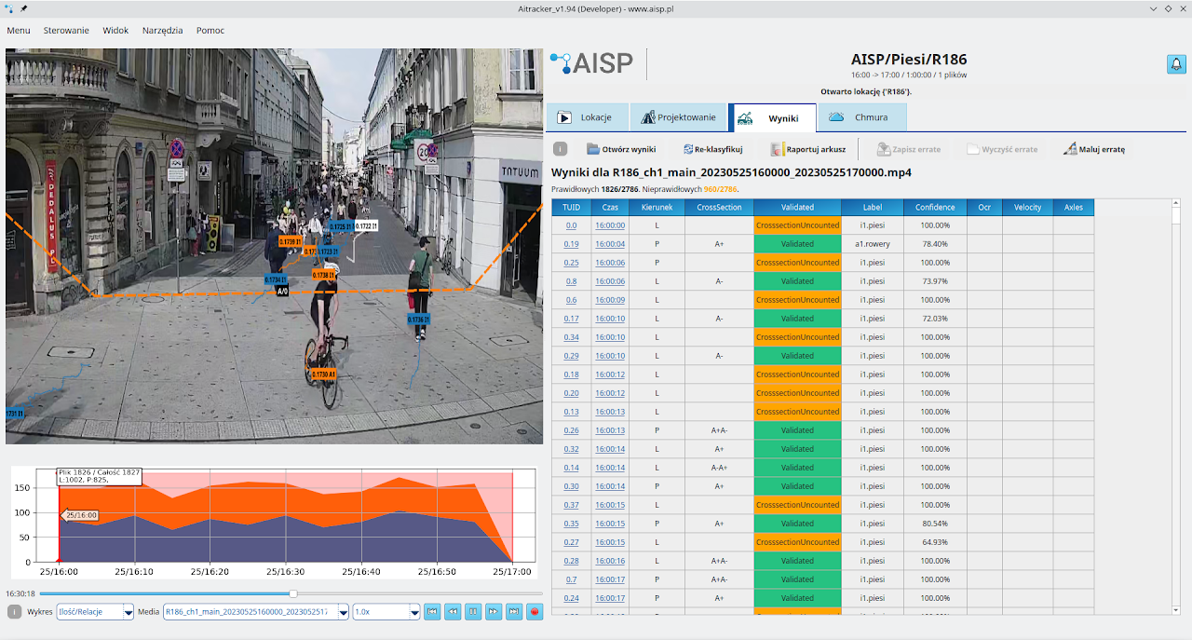Open results with Otwórz wyniki
This screenshot has width=1192, height=640.
621,149
